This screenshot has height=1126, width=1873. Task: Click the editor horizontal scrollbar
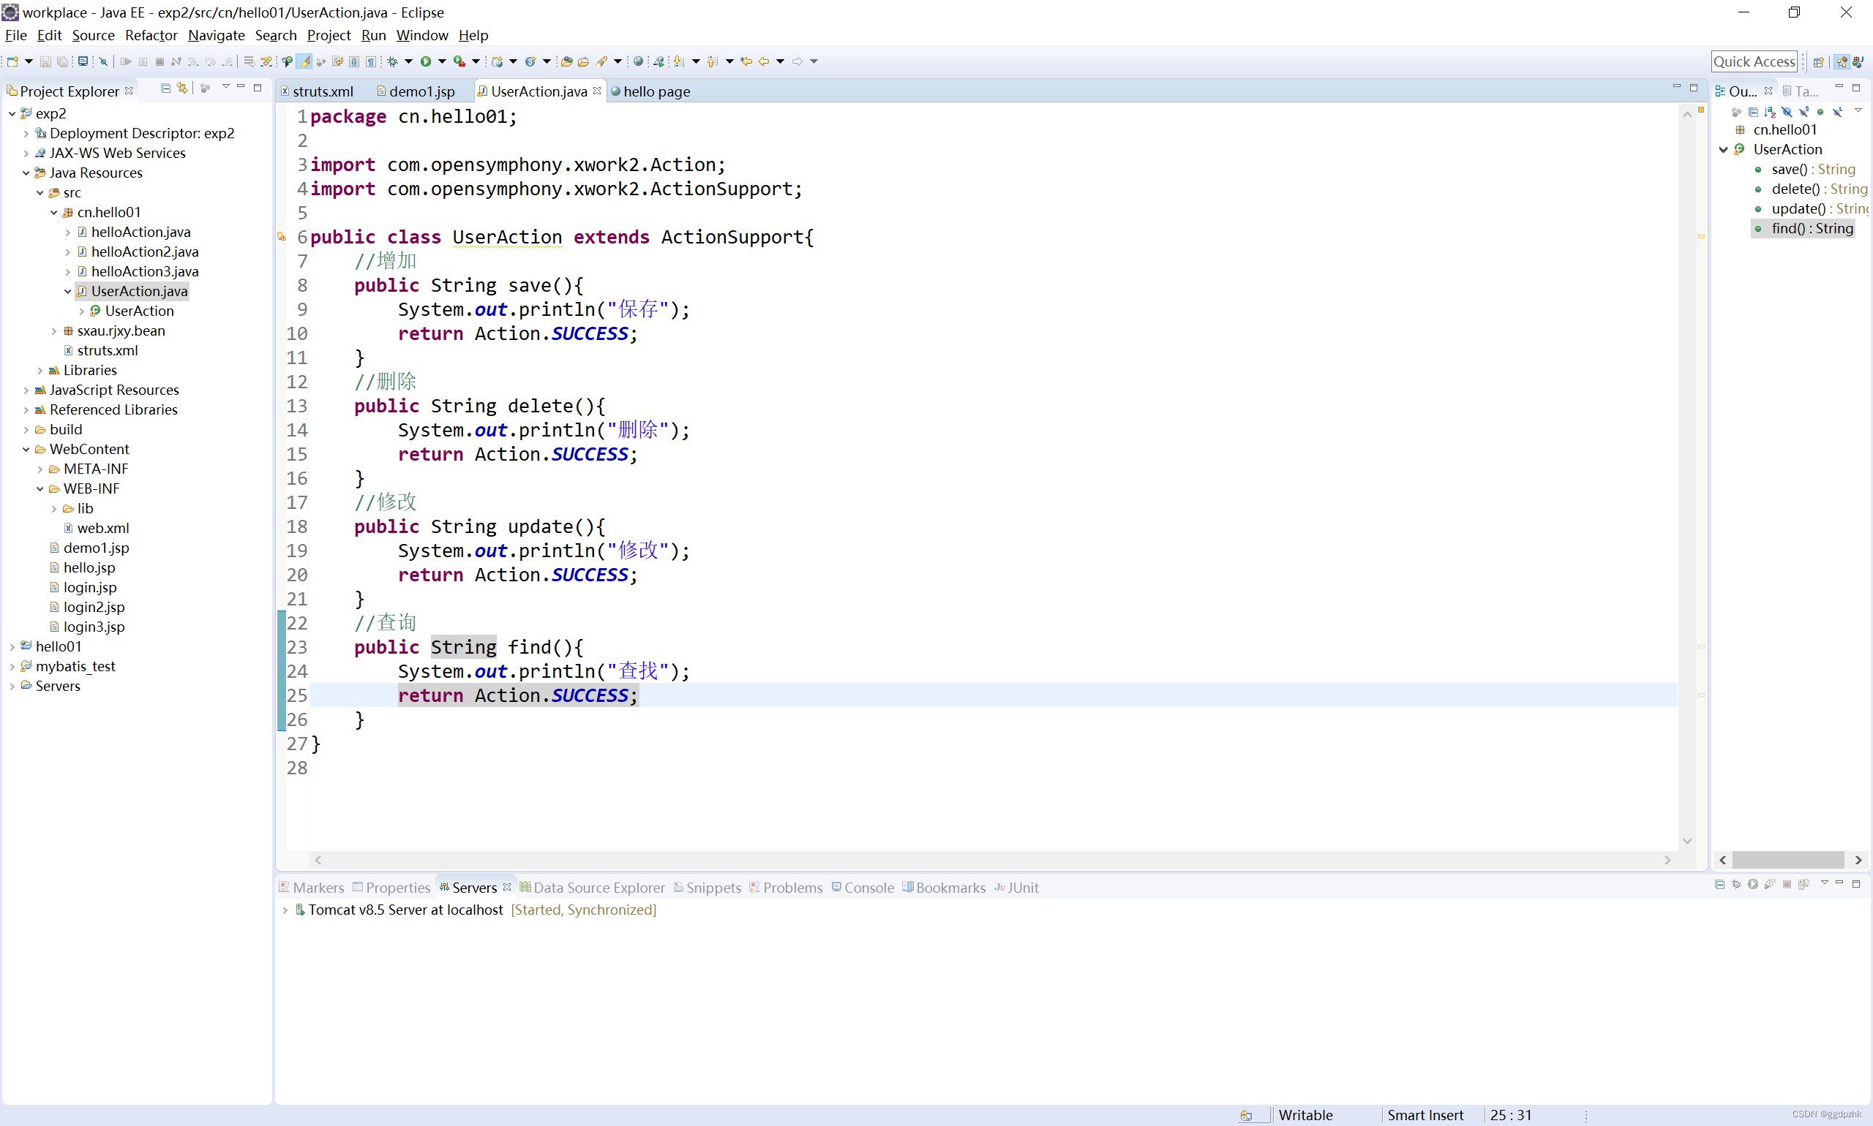pyautogui.click(x=992, y=860)
